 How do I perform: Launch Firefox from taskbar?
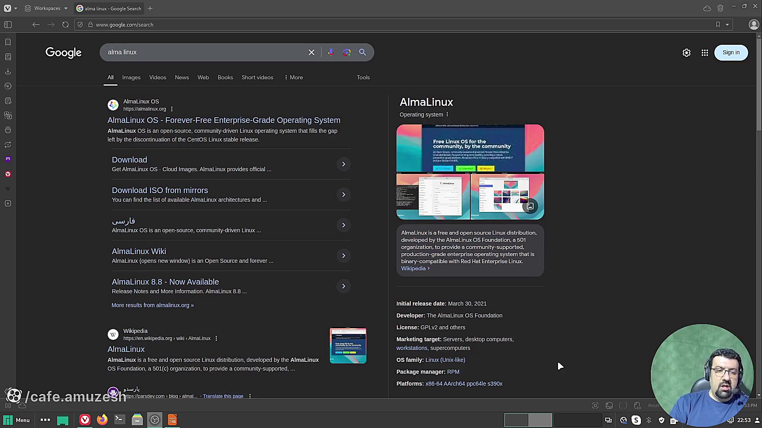[x=102, y=420]
